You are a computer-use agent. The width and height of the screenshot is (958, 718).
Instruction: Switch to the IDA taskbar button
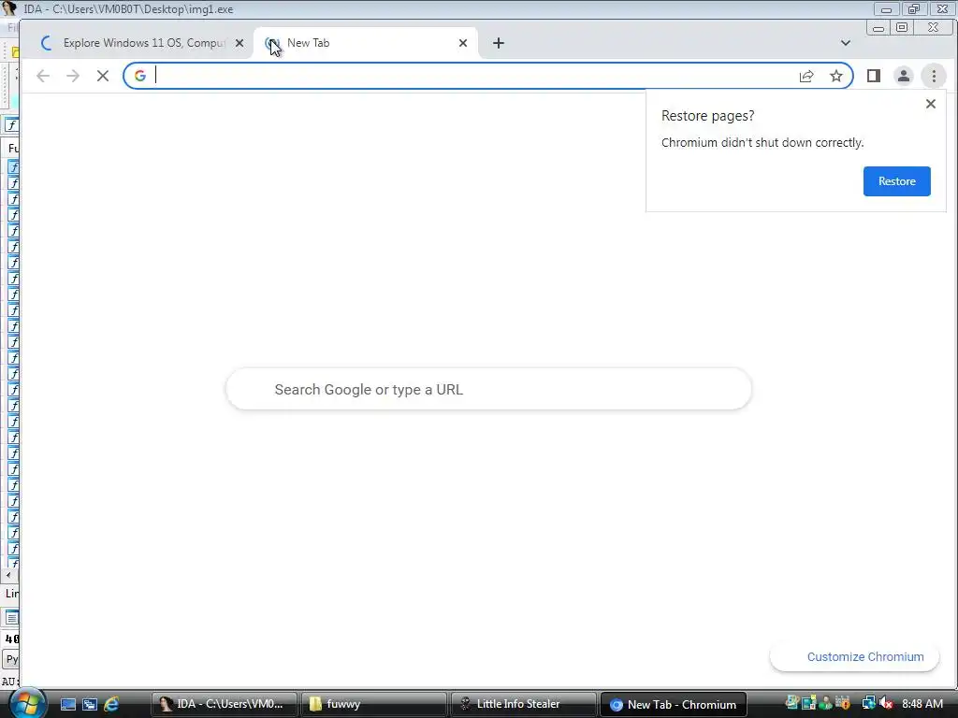pos(225,705)
